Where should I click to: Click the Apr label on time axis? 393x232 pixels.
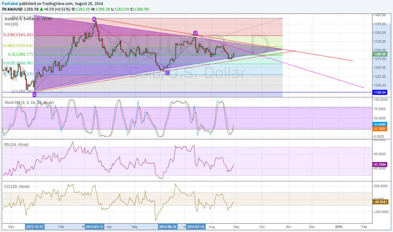tap(109, 227)
